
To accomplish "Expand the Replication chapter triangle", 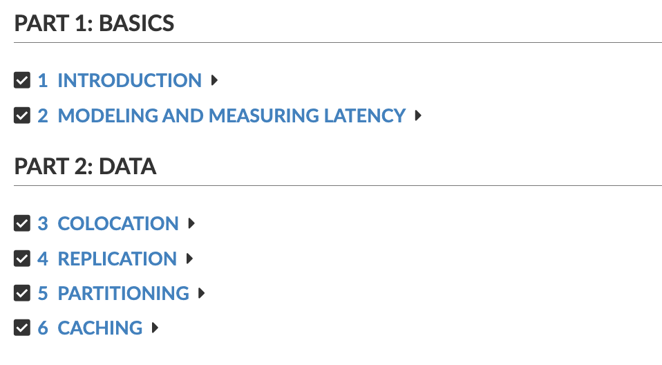I will coord(189,259).
